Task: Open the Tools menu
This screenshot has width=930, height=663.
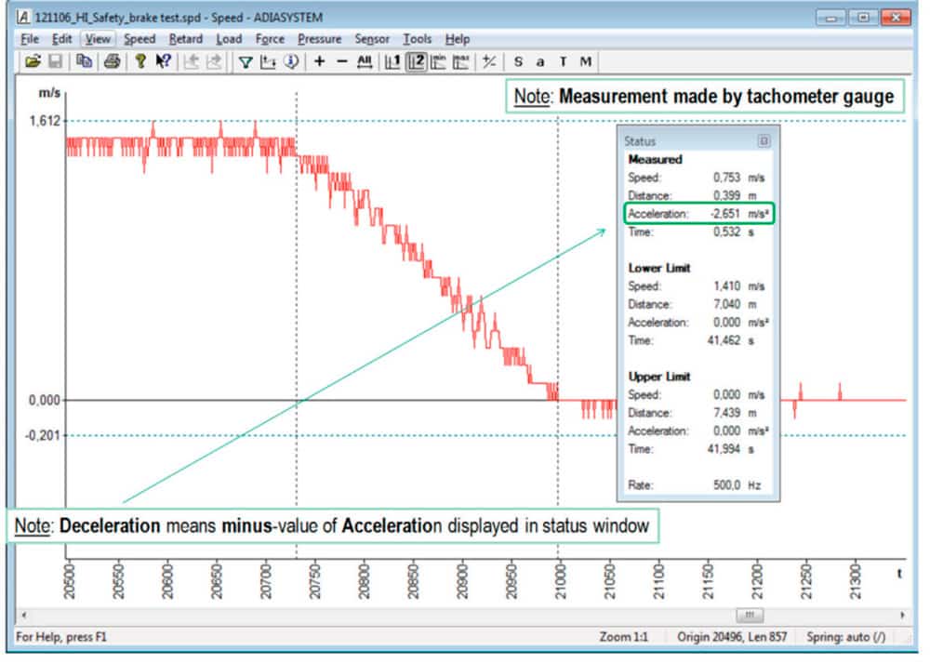Action: point(417,39)
